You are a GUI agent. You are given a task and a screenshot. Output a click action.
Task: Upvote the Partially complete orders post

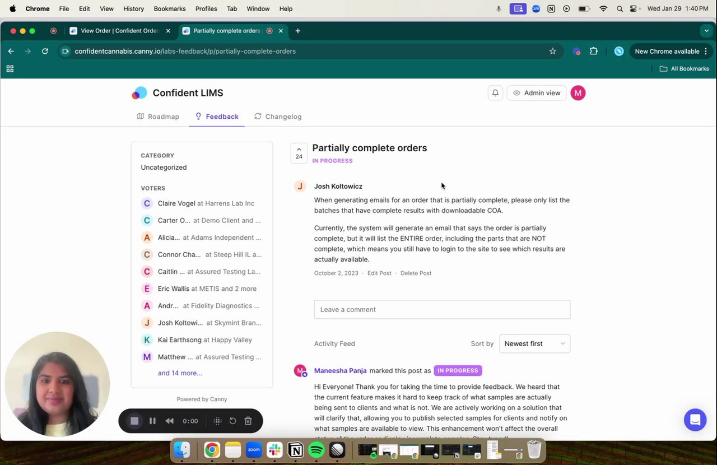299,153
